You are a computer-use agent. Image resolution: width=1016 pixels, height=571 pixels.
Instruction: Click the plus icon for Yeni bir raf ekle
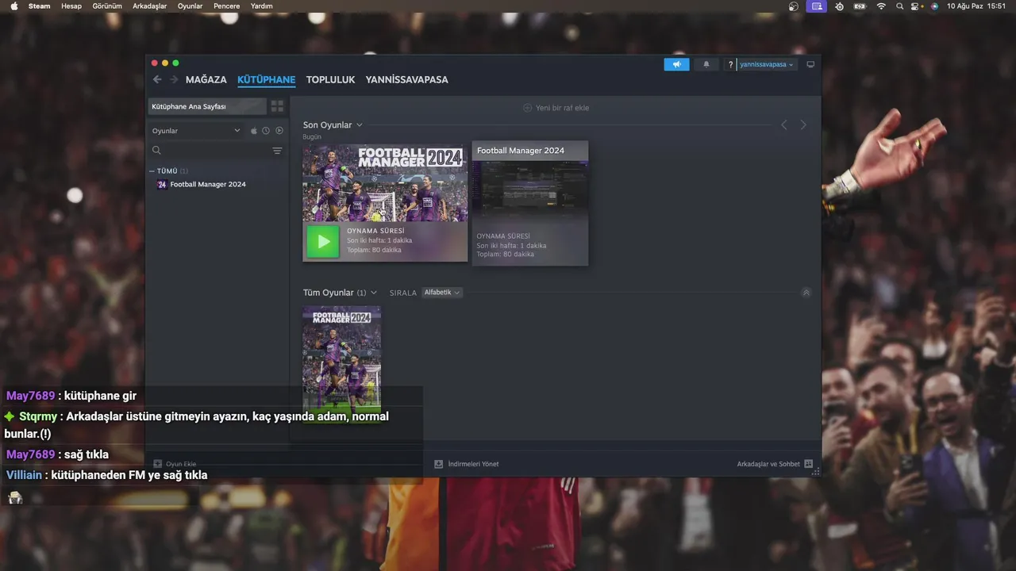[527, 108]
